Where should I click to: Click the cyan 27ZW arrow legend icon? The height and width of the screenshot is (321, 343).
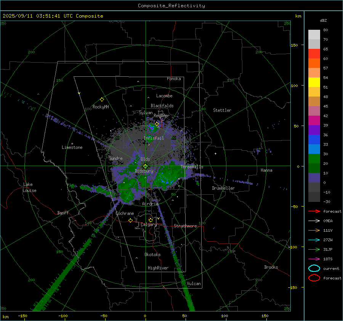pyautogui.click(x=314, y=240)
